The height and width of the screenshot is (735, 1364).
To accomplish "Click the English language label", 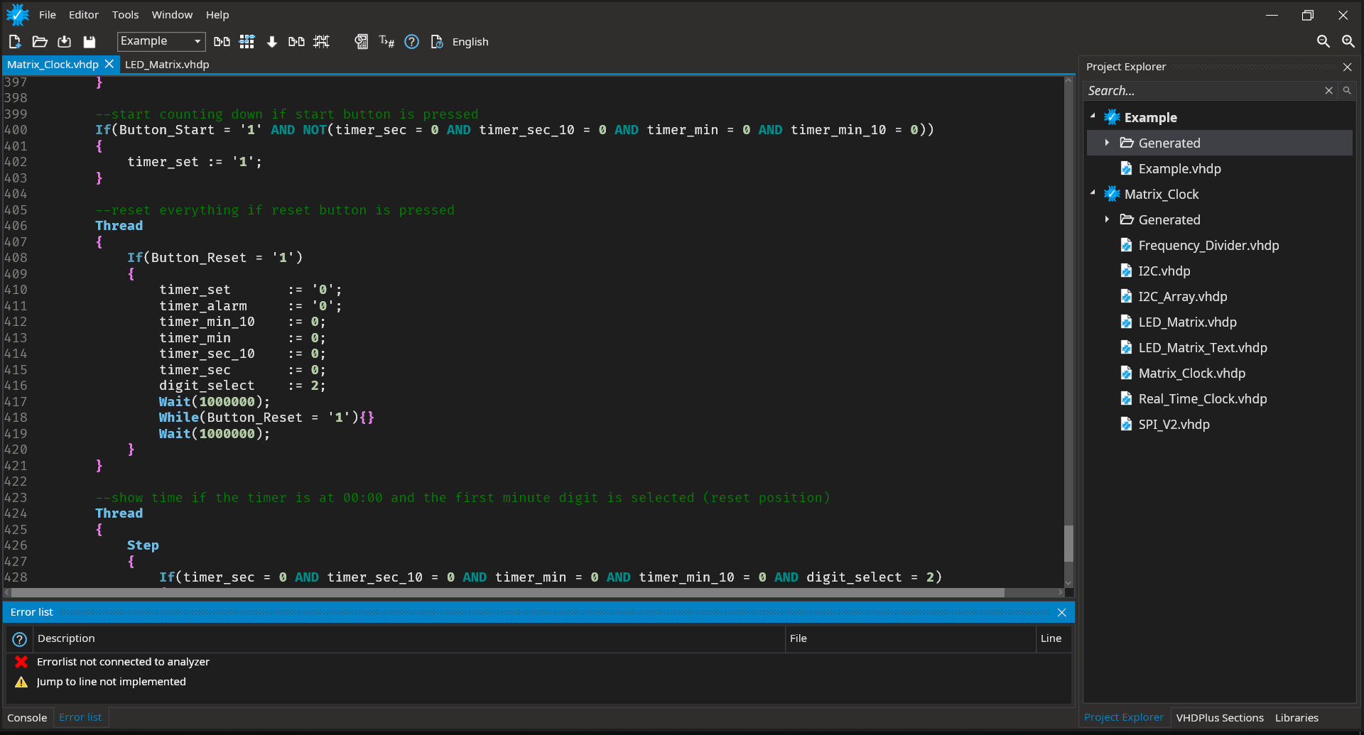I will click(470, 42).
